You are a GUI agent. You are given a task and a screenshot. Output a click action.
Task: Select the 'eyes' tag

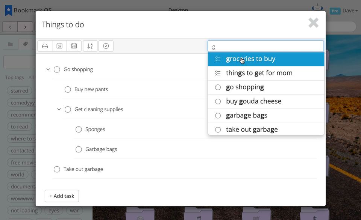[x=54, y=210]
